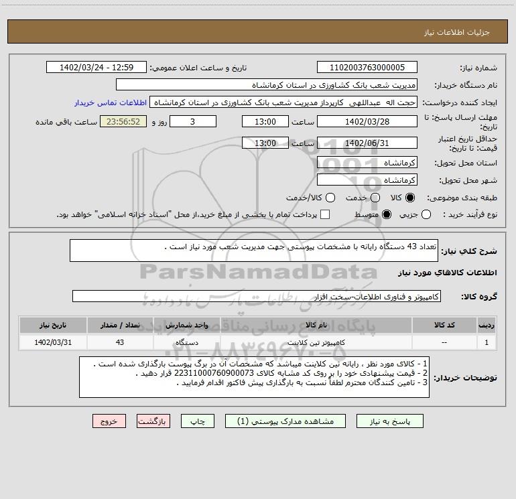
Task: Click the buyer organization name field
Action: point(267,85)
